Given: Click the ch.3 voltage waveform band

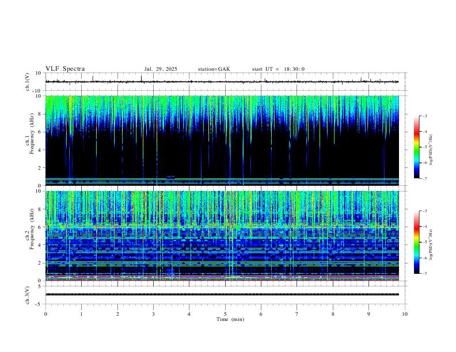Looking at the screenshot, I should (222, 294).
